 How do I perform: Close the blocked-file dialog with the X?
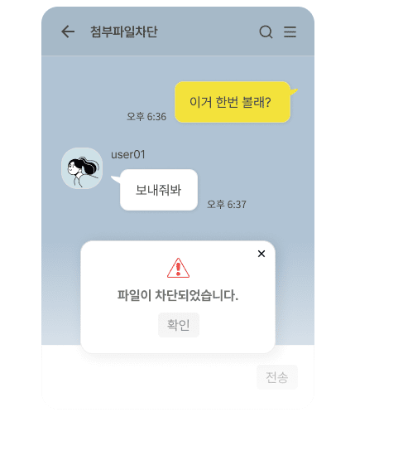(x=261, y=254)
